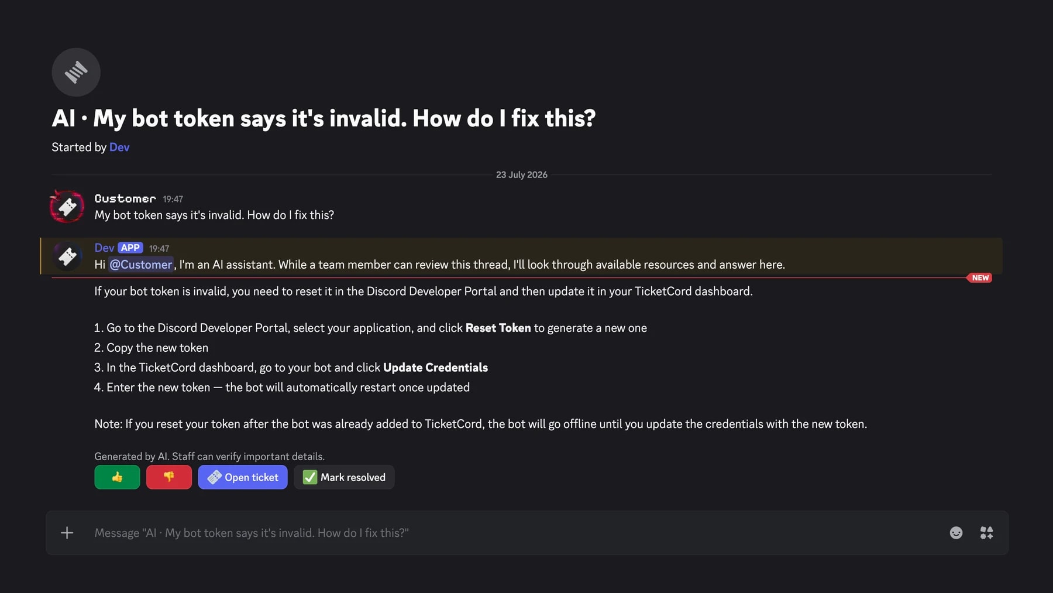Screen dimensions: 1053x593
Task: Click the Dev link in Started by
Action: 119,147
